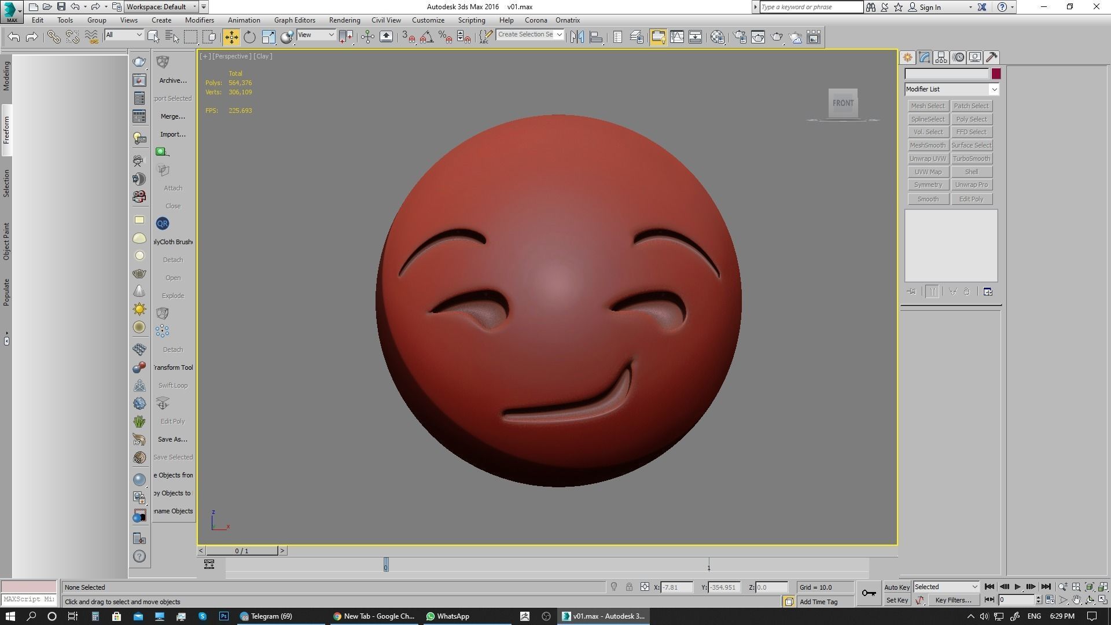Click the TurboSmooth modifier button
The height and width of the screenshot is (625, 1111).
click(x=972, y=159)
